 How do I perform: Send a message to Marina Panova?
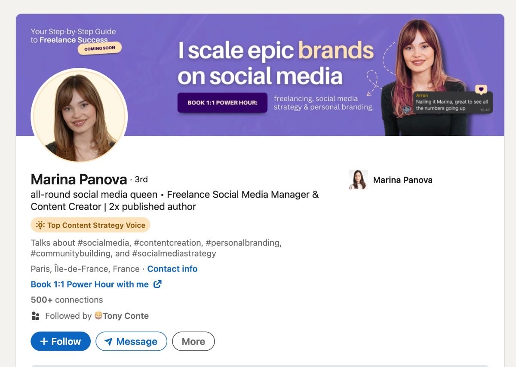[x=131, y=342]
